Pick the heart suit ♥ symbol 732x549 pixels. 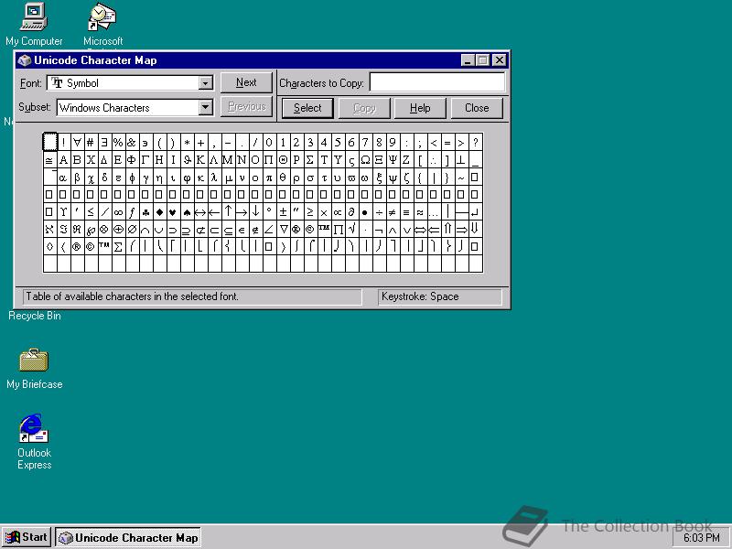pos(173,212)
